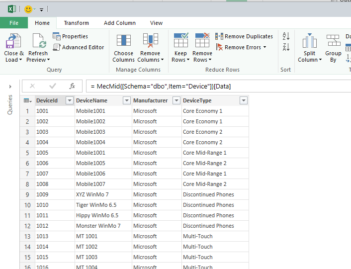Viewport: 351px width, 269px height.
Task: Select the cell with DeviceId 1001
Action: tap(55, 111)
